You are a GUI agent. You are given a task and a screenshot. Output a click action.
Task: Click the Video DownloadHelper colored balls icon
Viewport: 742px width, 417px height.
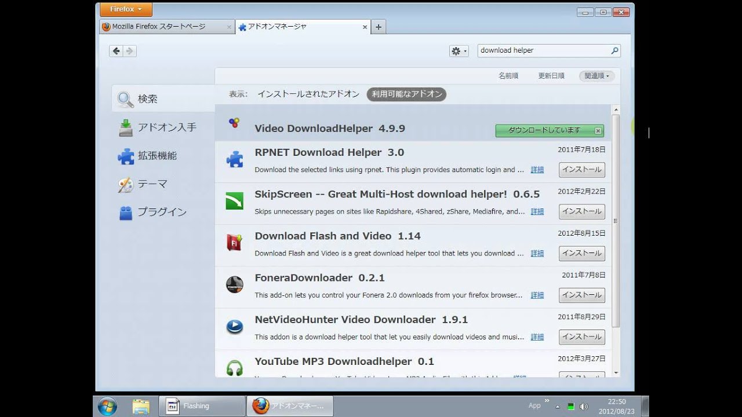pos(234,123)
